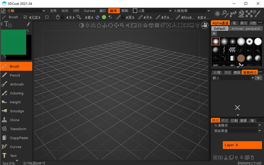This screenshot has width=264, height=165.
Task: Close the smart materials panel with X
Action: point(238,108)
